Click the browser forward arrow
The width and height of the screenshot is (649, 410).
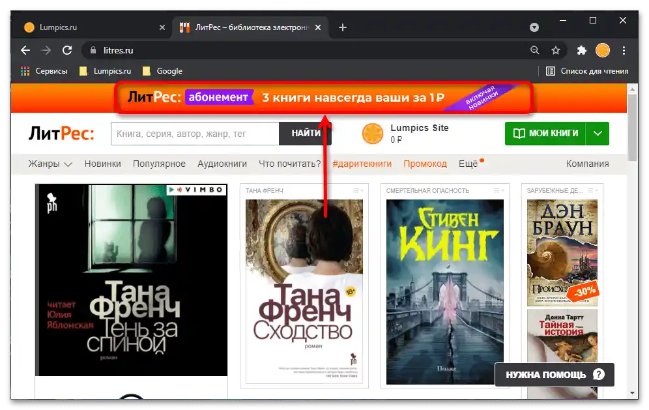point(46,51)
